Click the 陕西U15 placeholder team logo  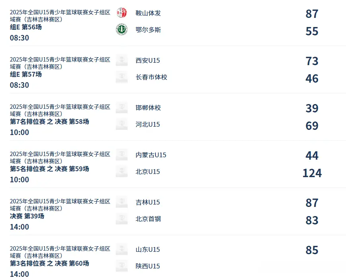(x=122, y=266)
